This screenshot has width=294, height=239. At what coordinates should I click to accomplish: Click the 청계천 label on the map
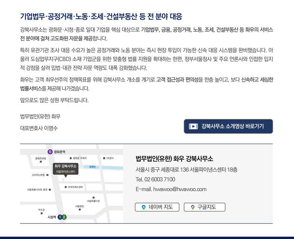pyautogui.click(x=92, y=167)
